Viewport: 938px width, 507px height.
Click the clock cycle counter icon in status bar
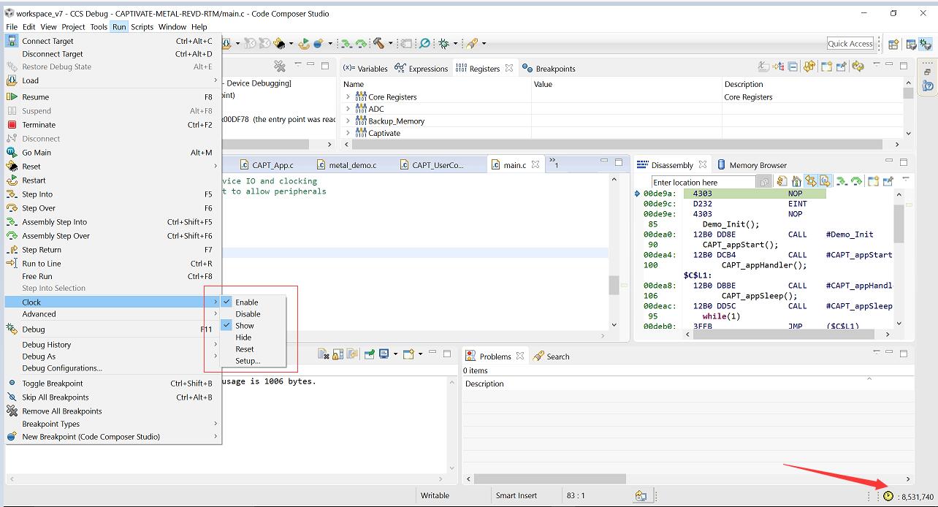(x=888, y=496)
